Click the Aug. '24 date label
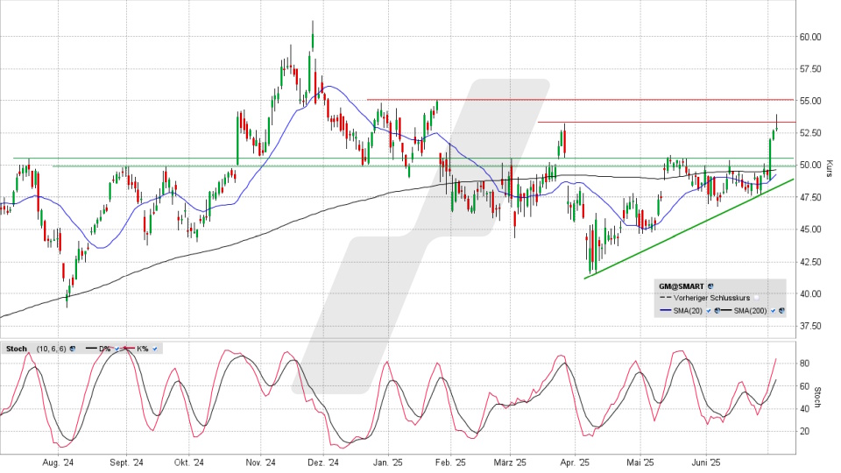The height and width of the screenshot is (473, 841). pyautogui.click(x=58, y=462)
